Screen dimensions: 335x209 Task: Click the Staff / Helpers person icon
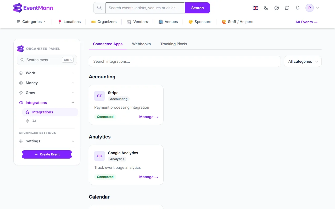click(224, 22)
